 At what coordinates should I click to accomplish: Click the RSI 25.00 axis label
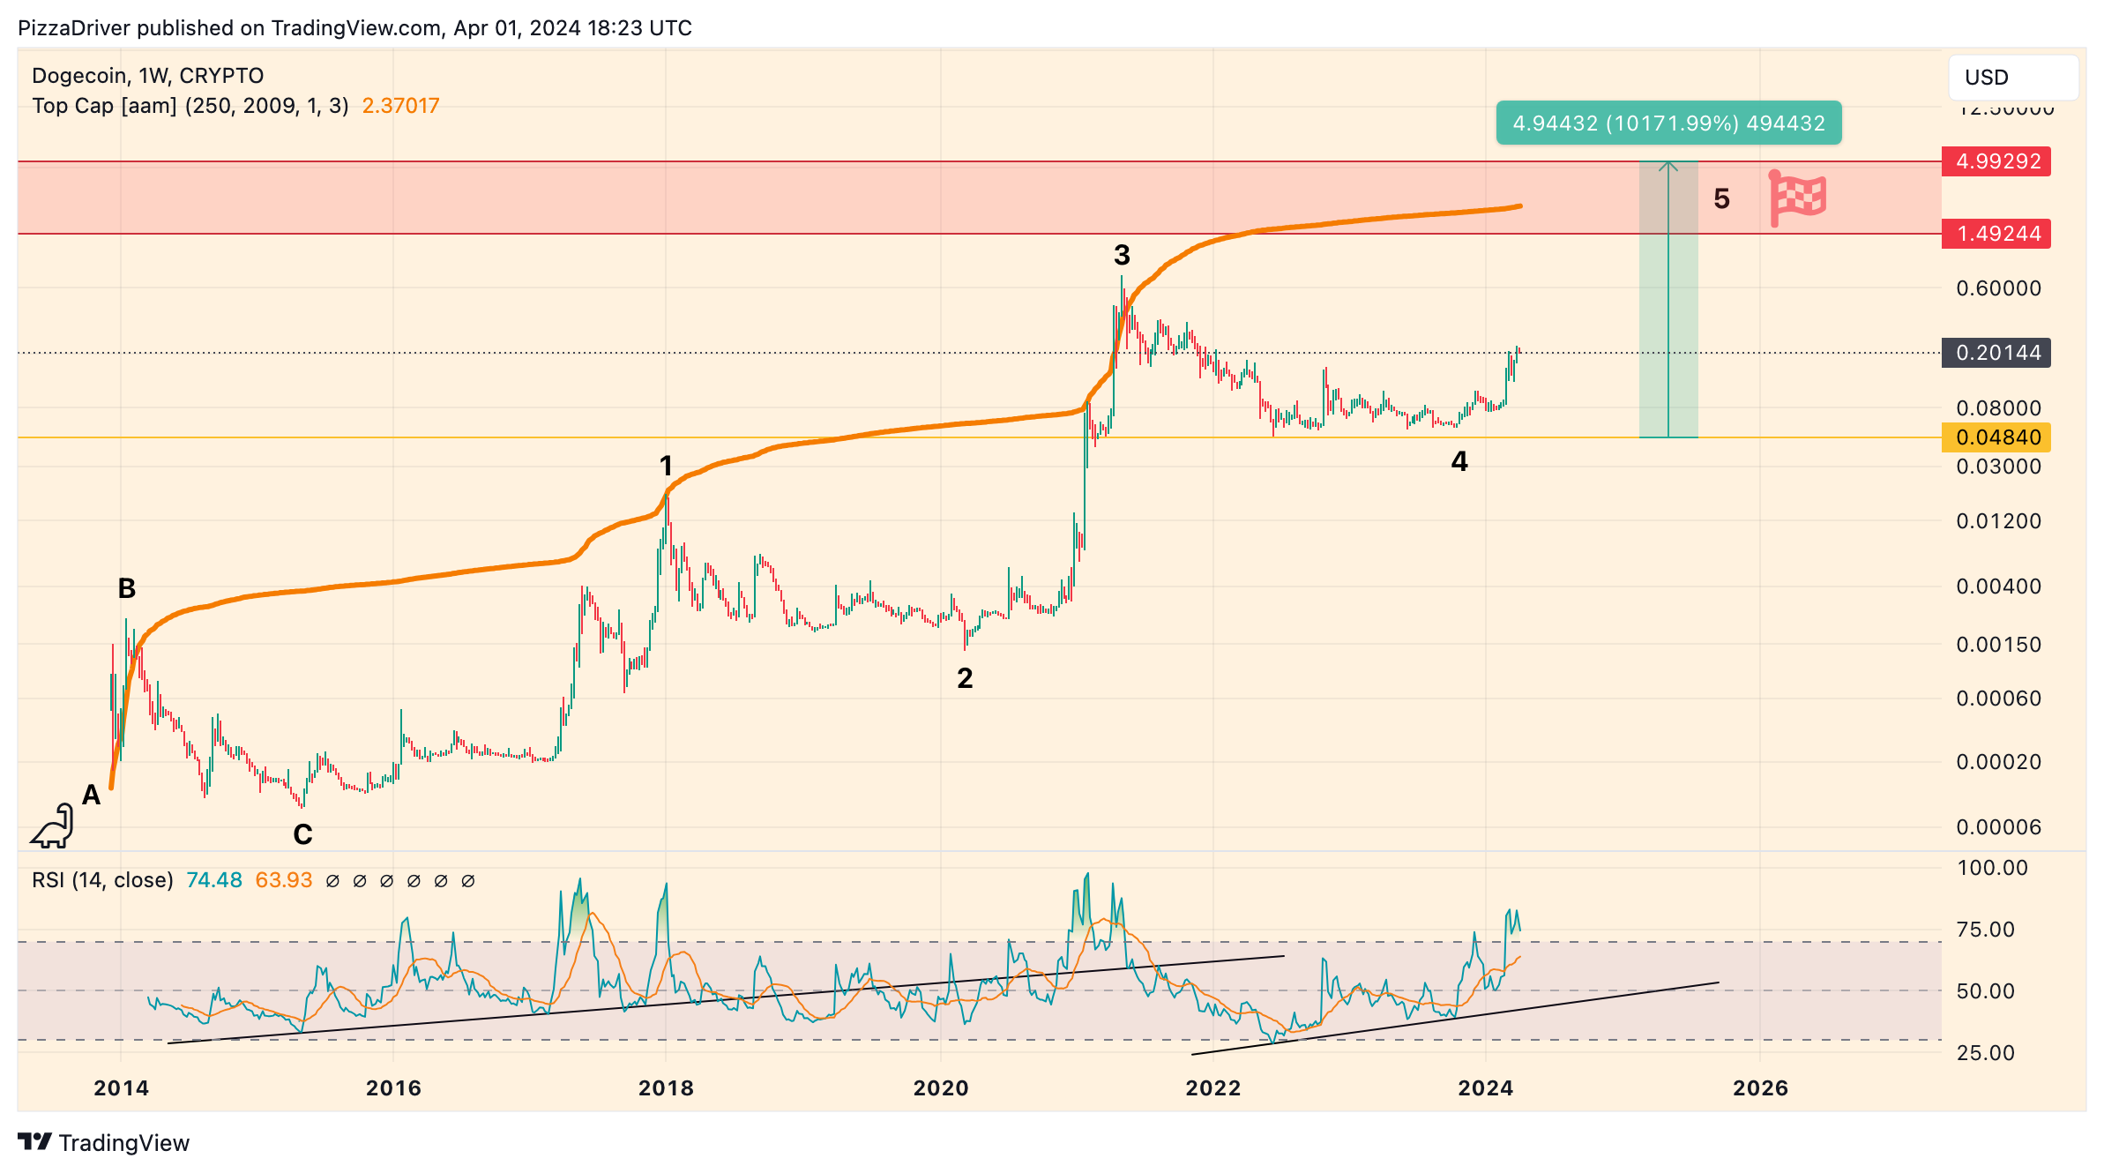(x=1986, y=1053)
